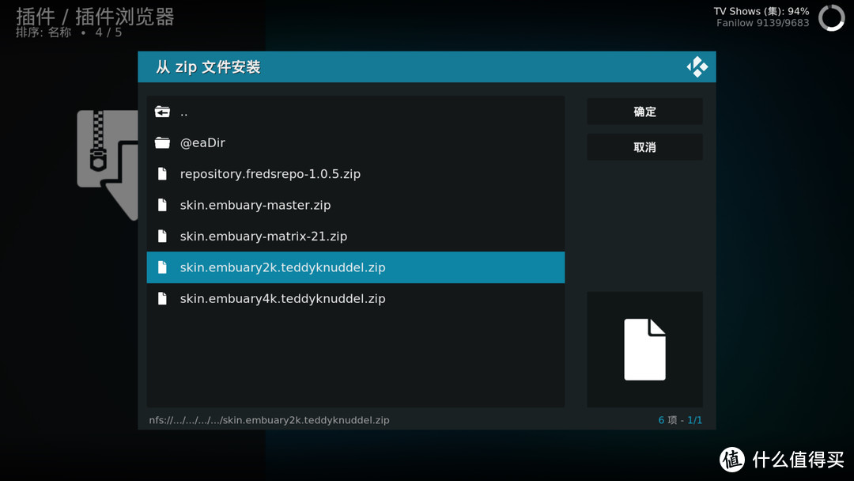Click the '6 项 - 1/1' item counter
The width and height of the screenshot is (854, 481).
point(680,420)
